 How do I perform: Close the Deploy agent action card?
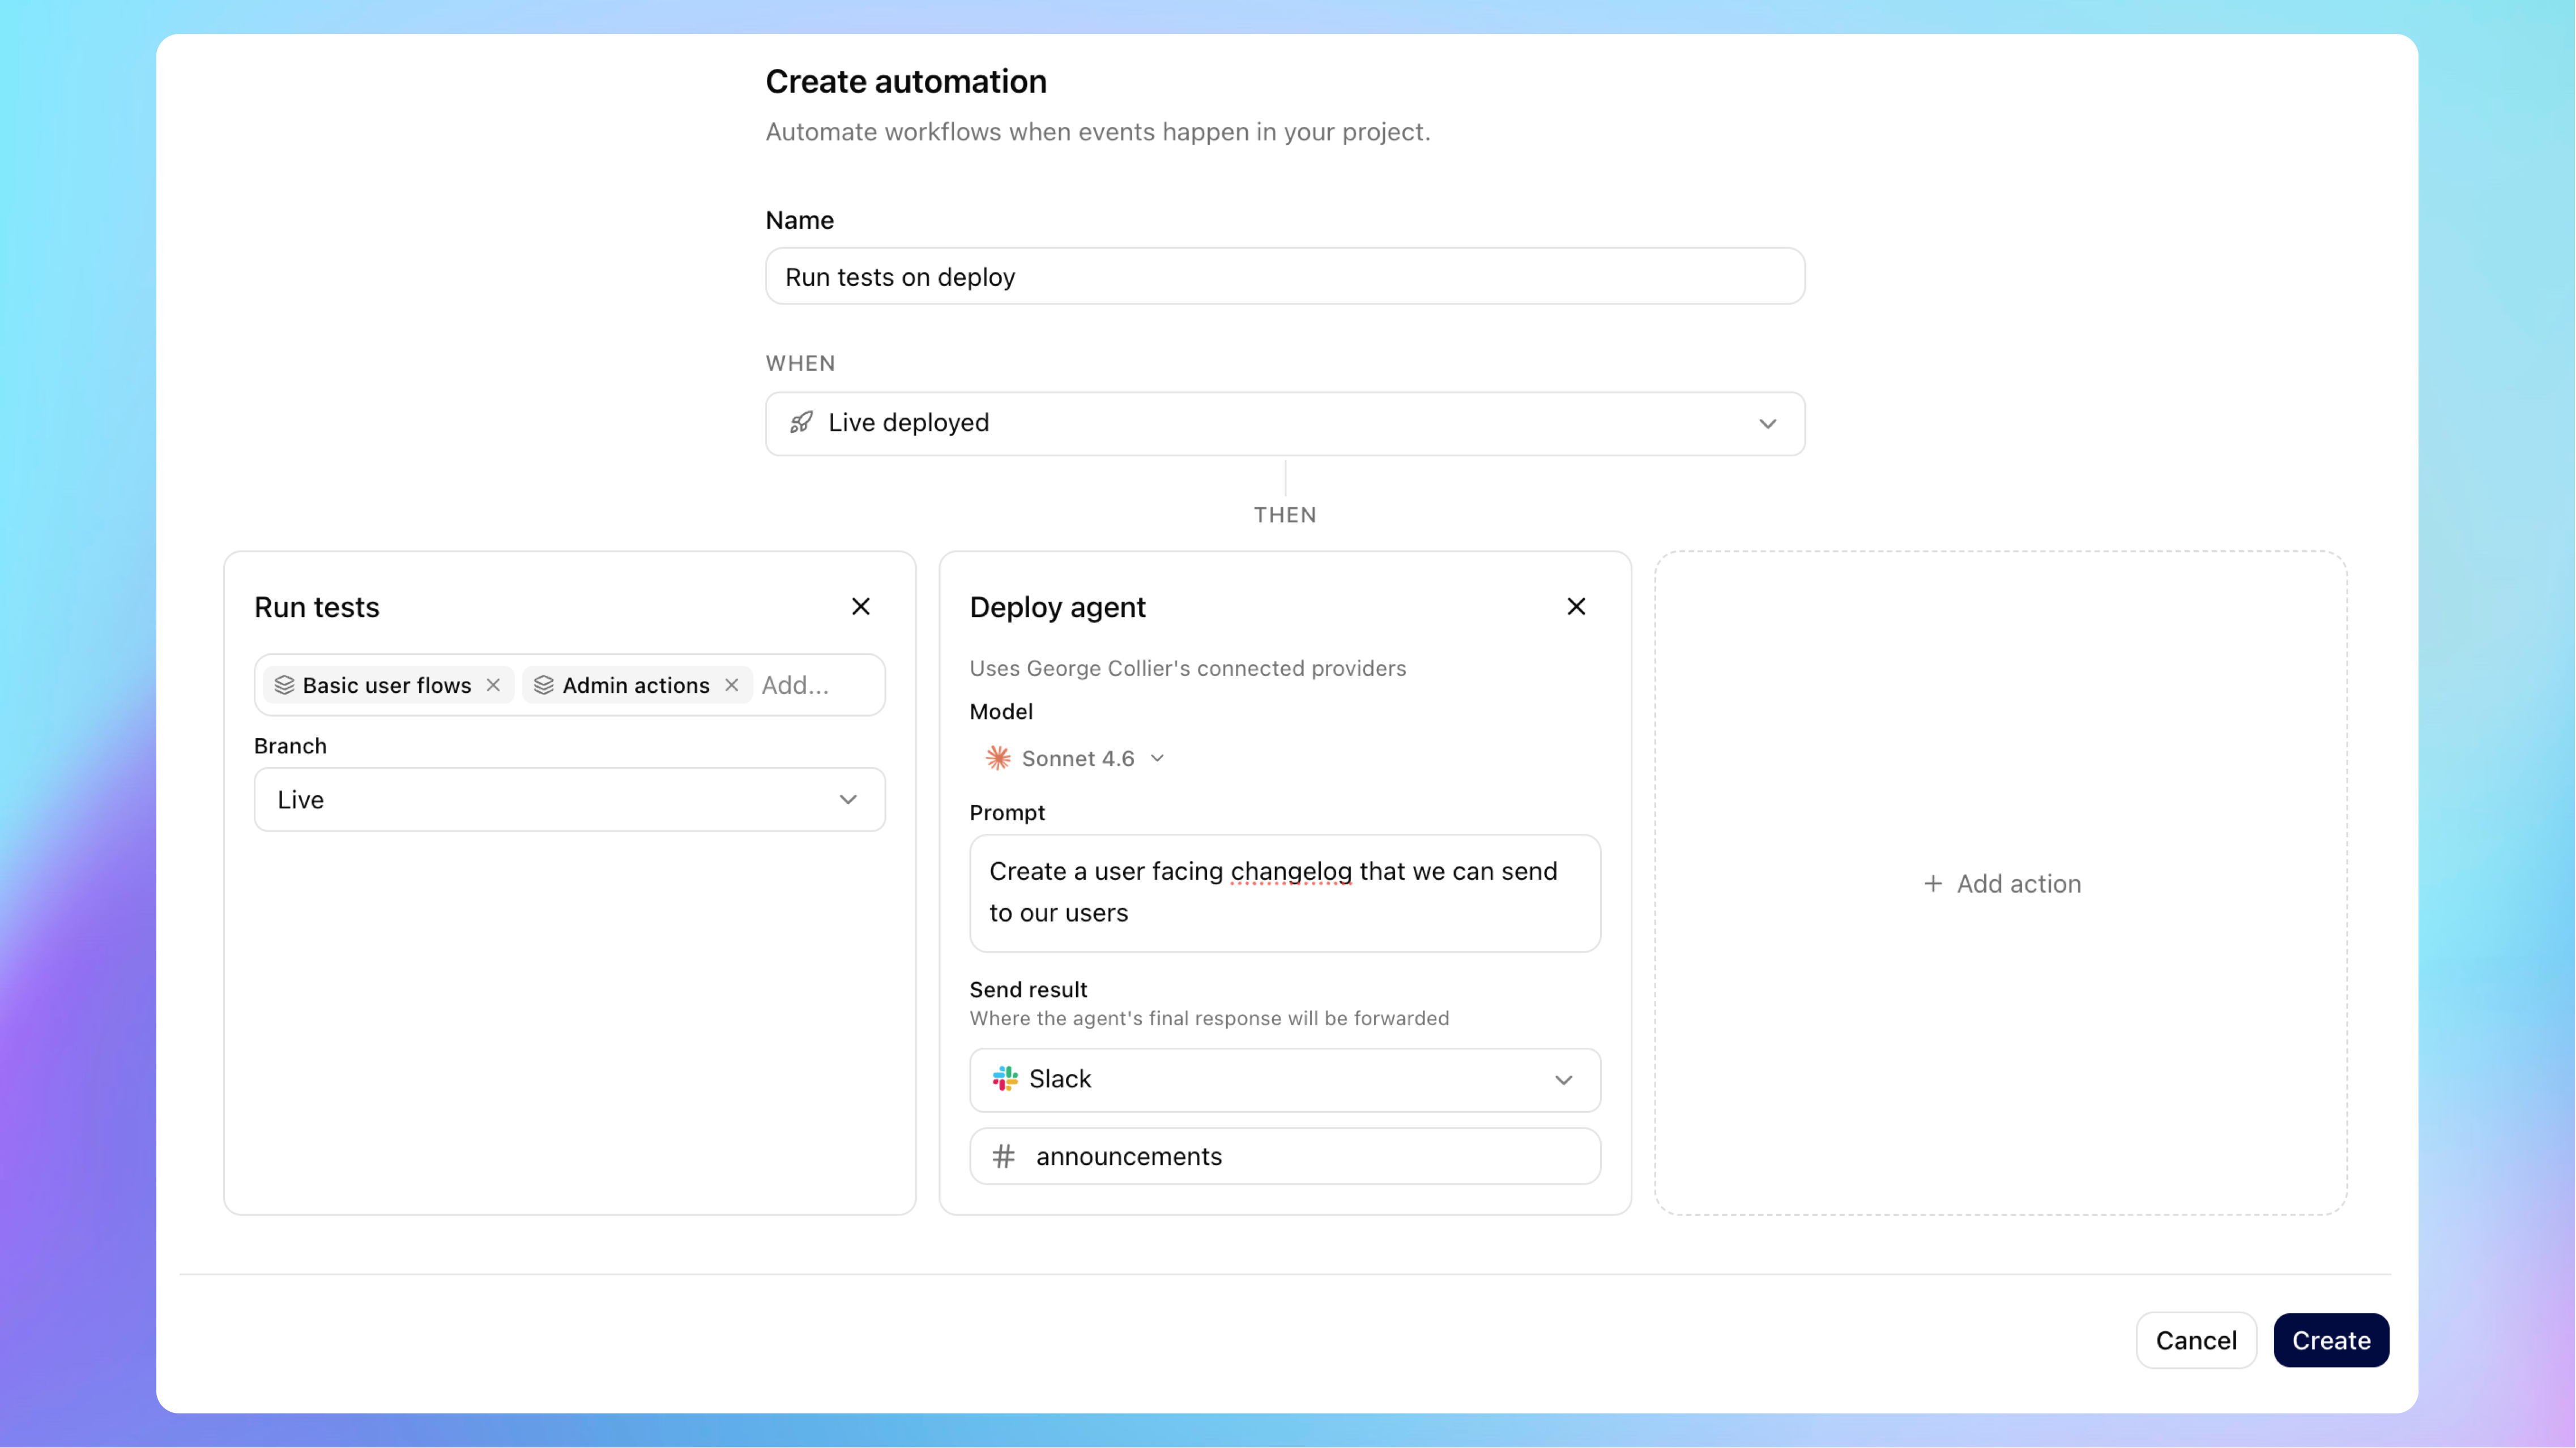(x=1576, y=607)
